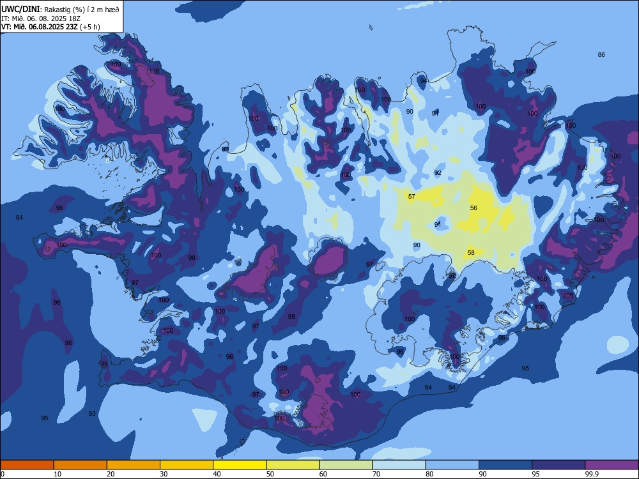
Task: Pick the purple 99.9+ legend swatch
Action: coord(612,465)
